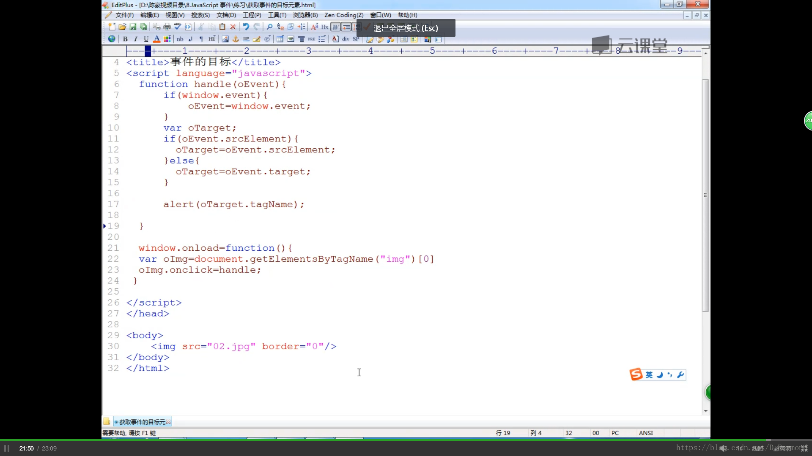This screenshot has height=456, width=812.
Task: Open Find with the magnifier icon
Action: click(x=269, y=27)
